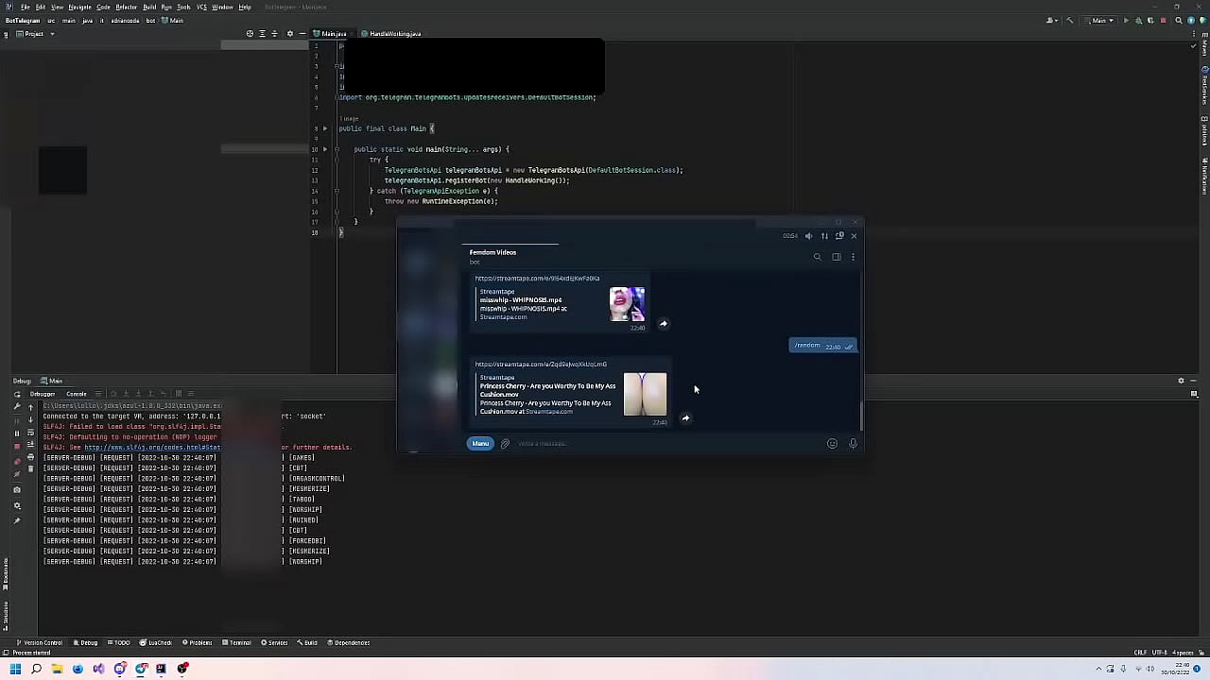1210x680 pixels.
Task: Toggle the Telegram chat info side panel
Action: point(836,257)
